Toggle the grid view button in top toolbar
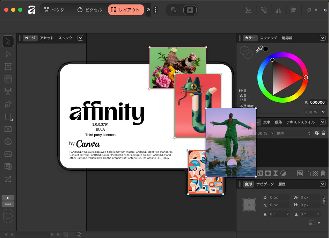Viewport: 329px width, 238px height. click(x=190, y=10)
